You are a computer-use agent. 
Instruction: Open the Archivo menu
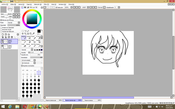tap(5, 4)
